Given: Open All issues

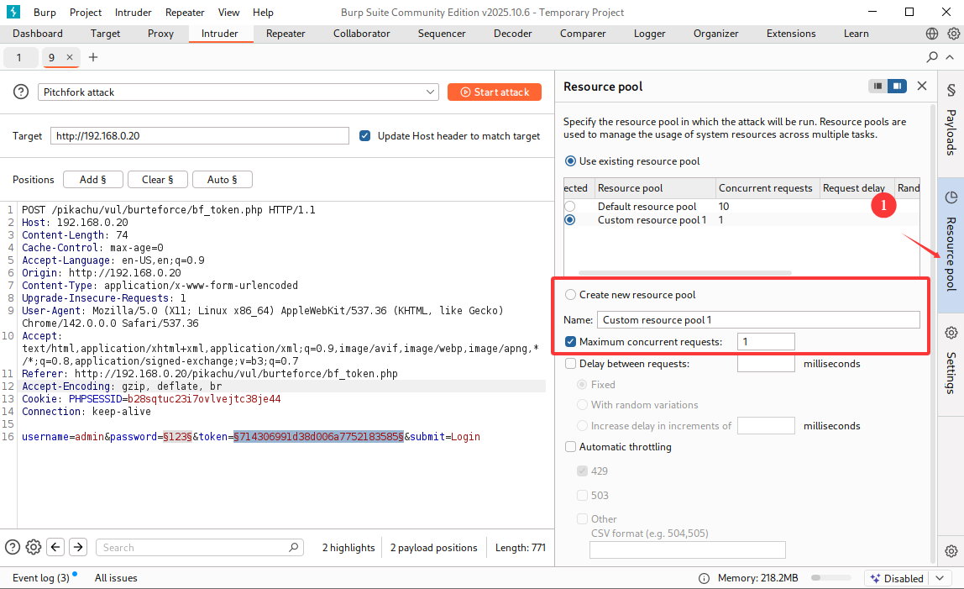Looking at the screenshot, I should click(116, 578).
